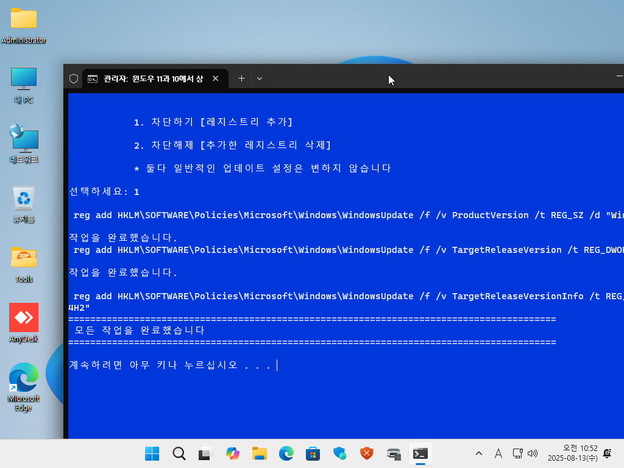The image size is (624, 468).
Task: Open the blue shield taskbar app
Action: tap(340, 453)
